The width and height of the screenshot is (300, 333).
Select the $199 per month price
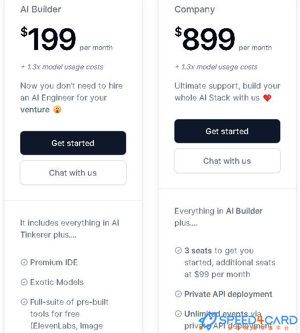click(66, 39)
